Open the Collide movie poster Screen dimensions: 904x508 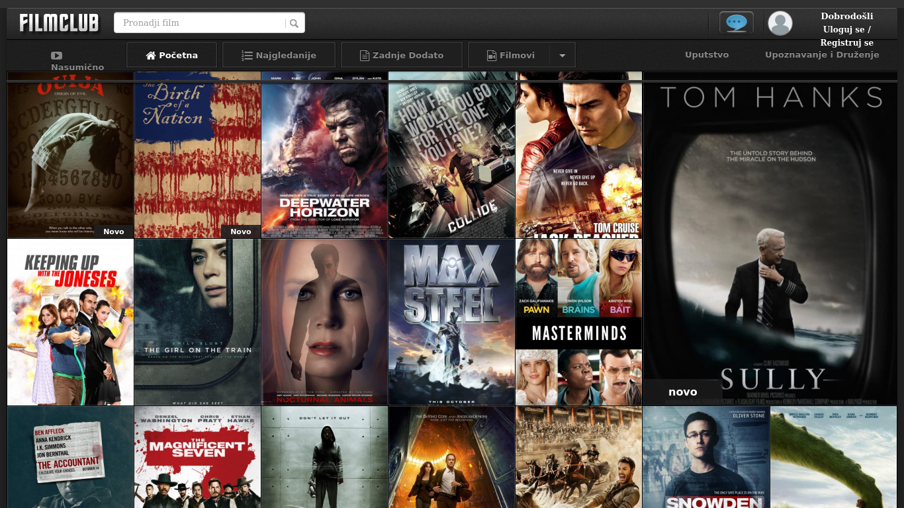(451, 155)
